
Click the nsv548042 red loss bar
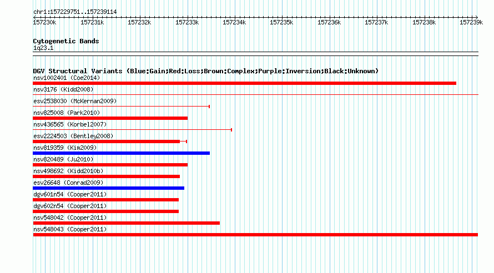(x=127, y=223)
